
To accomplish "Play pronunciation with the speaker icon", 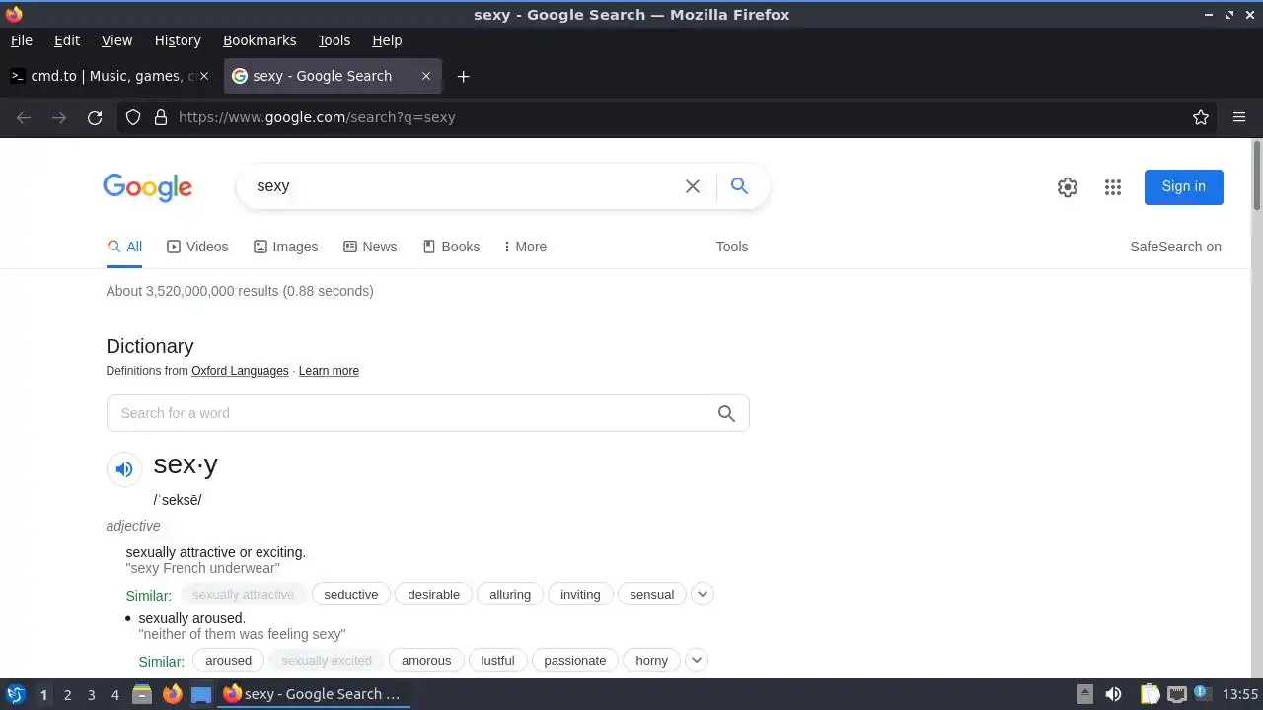I will [124, 469].
